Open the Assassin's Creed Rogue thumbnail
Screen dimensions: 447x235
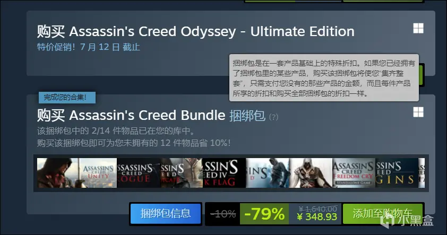click(x=138, y=173)
